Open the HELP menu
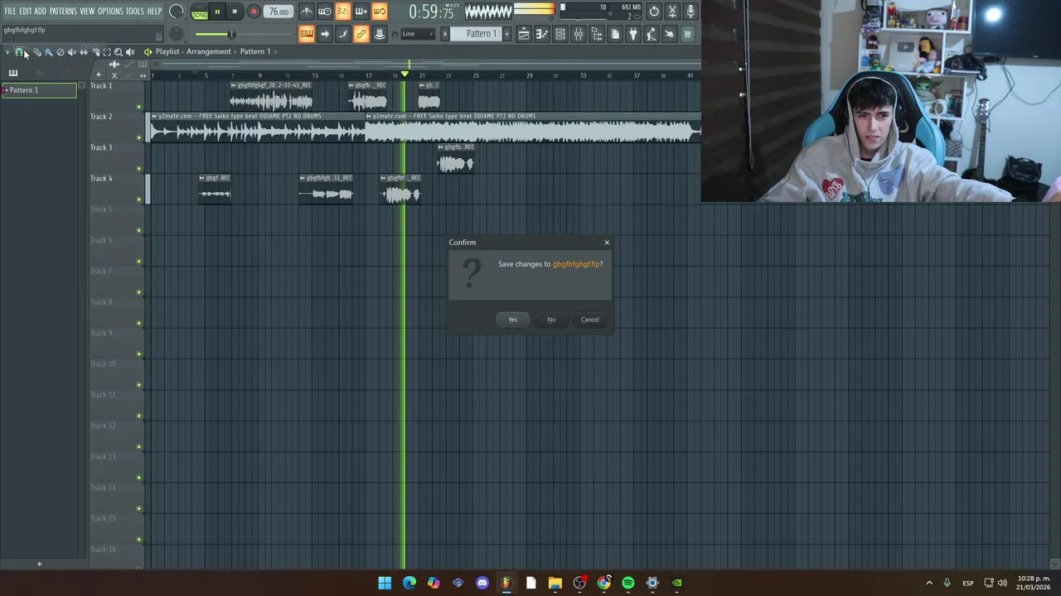 [x=154, y=12]
